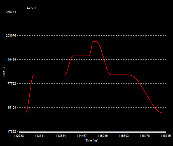
Task: Click the 142738 time tick label
Action: pyautogui.click(x=19, y=136)
